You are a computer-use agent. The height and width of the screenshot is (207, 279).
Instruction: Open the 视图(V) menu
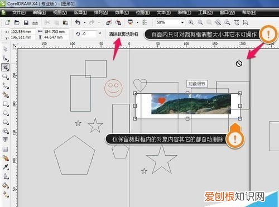point(60,12)
